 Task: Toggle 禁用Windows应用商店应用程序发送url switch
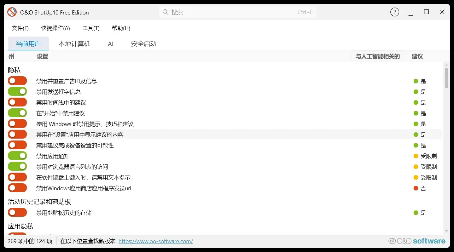coord(17,188)
